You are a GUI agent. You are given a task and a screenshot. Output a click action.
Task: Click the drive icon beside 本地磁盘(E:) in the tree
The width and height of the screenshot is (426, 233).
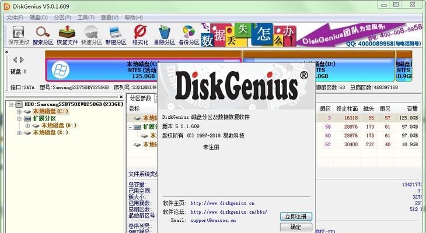coord(27,133)
